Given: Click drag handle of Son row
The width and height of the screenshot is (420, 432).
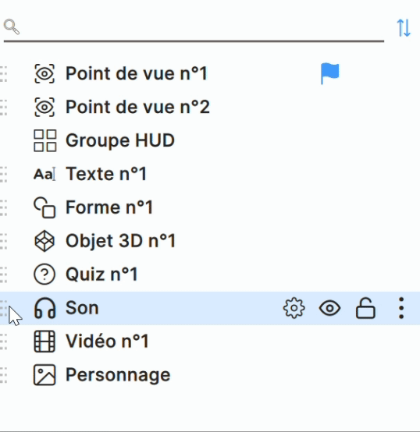Looking at the screenshot, I should [x=3, y=308].
